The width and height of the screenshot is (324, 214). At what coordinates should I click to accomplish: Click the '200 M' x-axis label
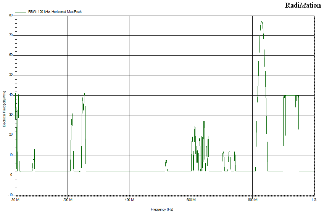click(x=68, y=200)
